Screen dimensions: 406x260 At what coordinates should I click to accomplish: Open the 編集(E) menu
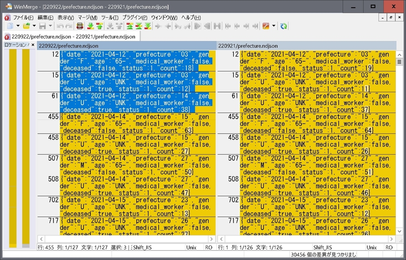(46, 18)
